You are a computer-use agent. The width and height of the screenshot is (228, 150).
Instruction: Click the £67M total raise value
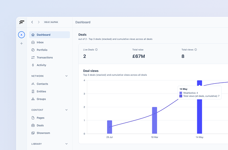139,56
